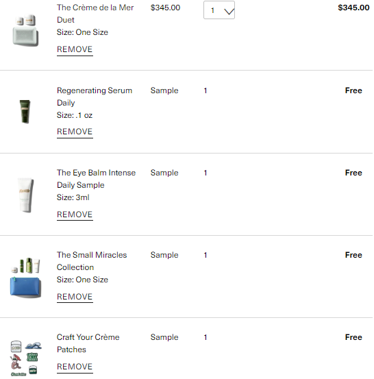Click the Crème de la Mer Duet product image
The image size is (374, 379).
[x=25, y=30]
